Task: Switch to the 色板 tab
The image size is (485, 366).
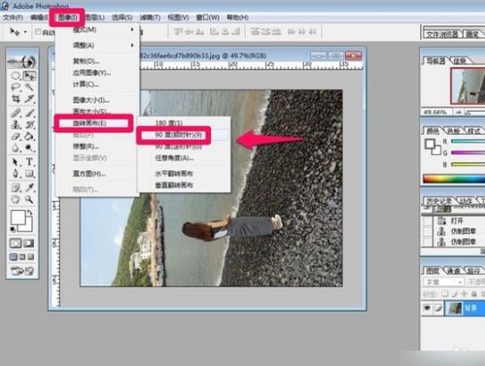Action: click(454, 131)
